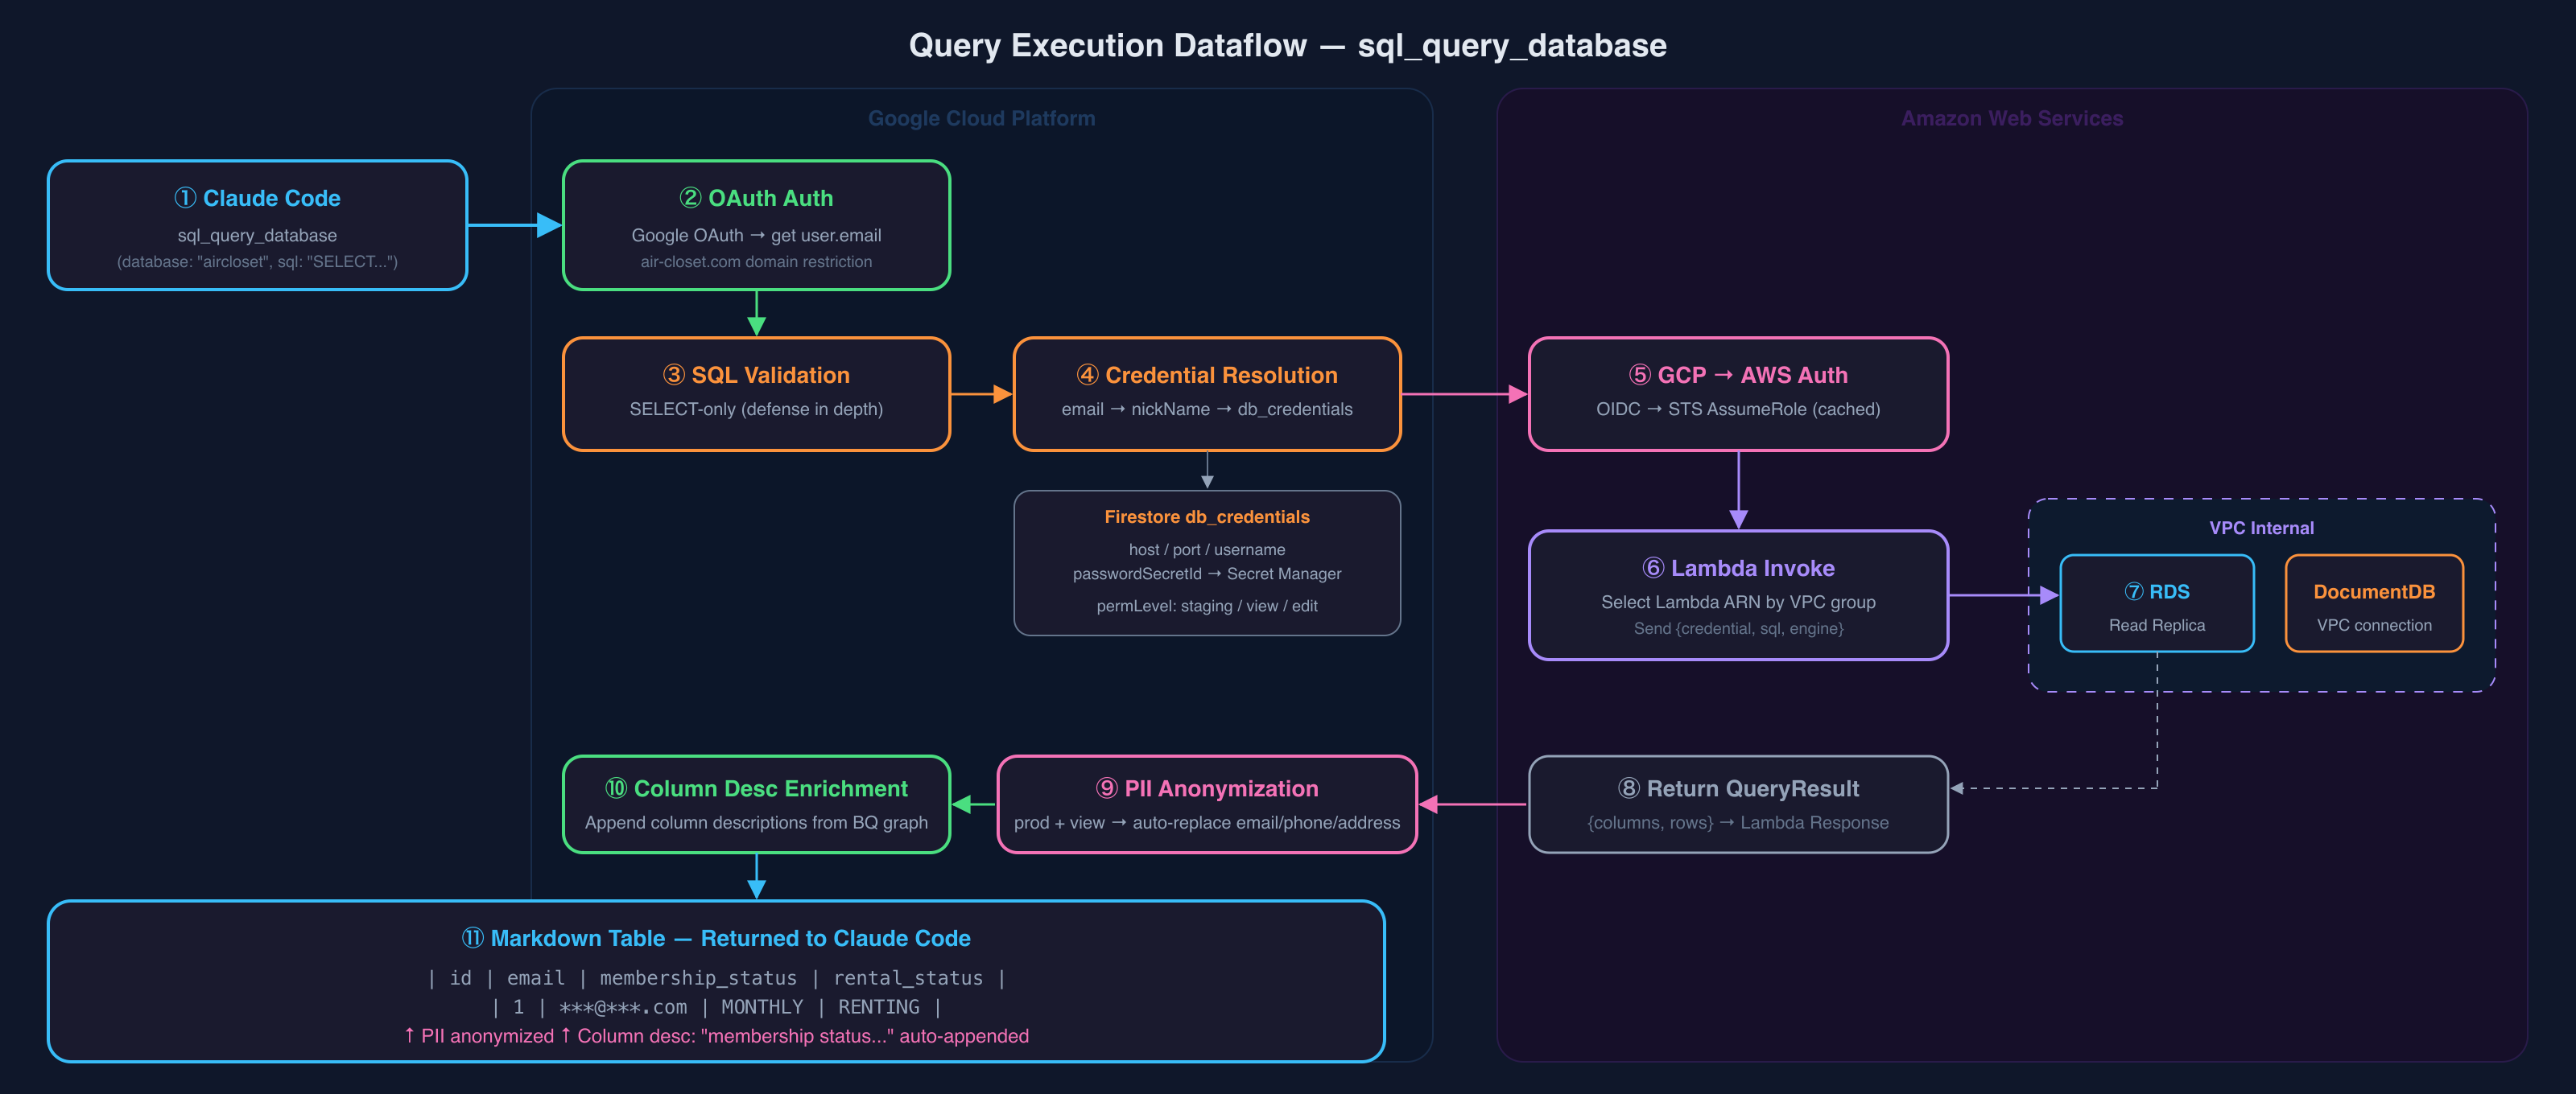Select the SQL Validation node

(x=756, y=393)
